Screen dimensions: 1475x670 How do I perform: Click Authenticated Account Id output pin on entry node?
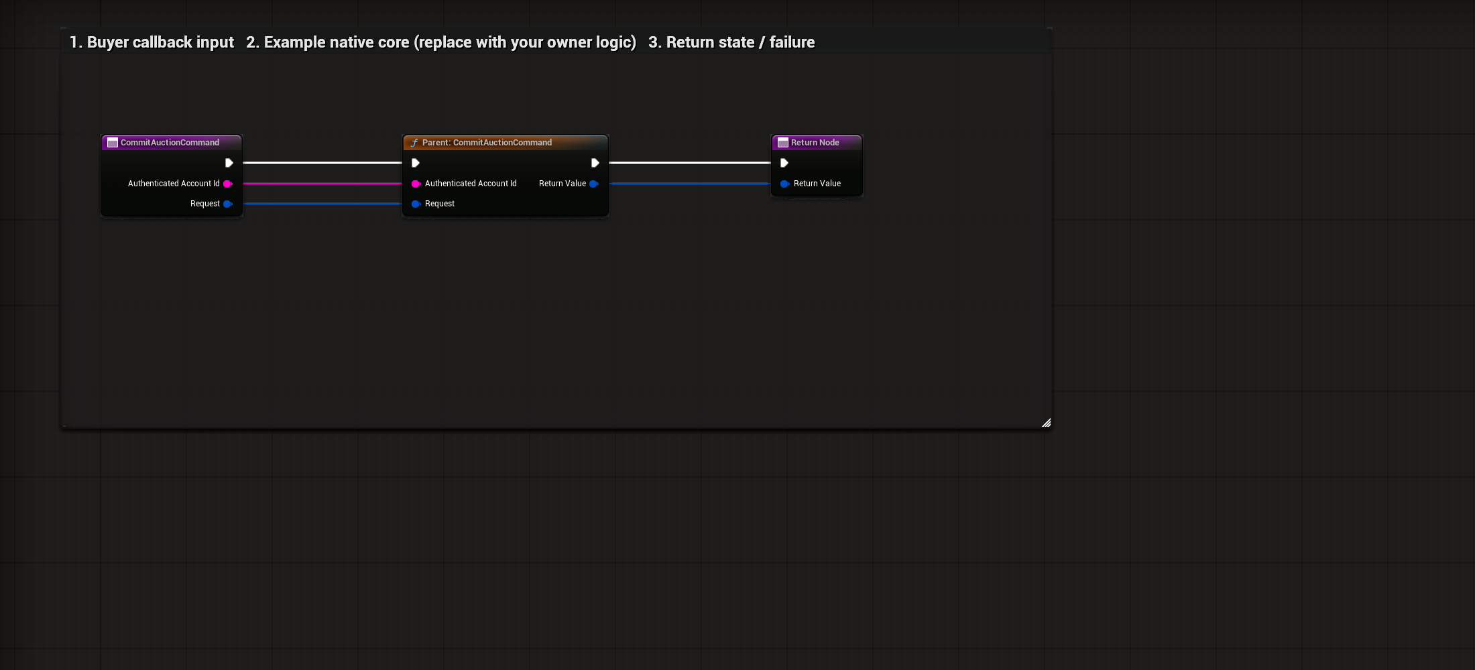click(x=228, y=184)
